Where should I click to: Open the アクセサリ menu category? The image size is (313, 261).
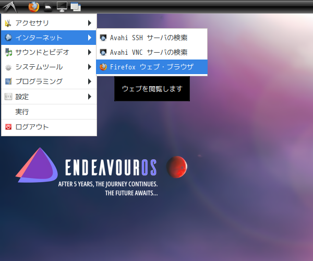[49, 23]
